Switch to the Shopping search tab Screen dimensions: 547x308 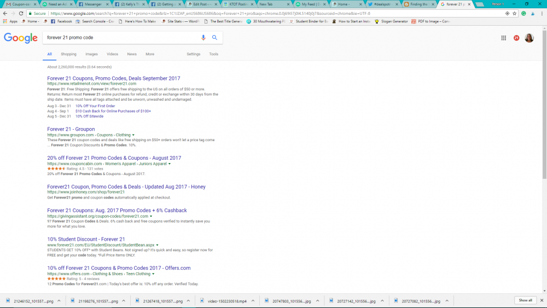click(68, 54)
